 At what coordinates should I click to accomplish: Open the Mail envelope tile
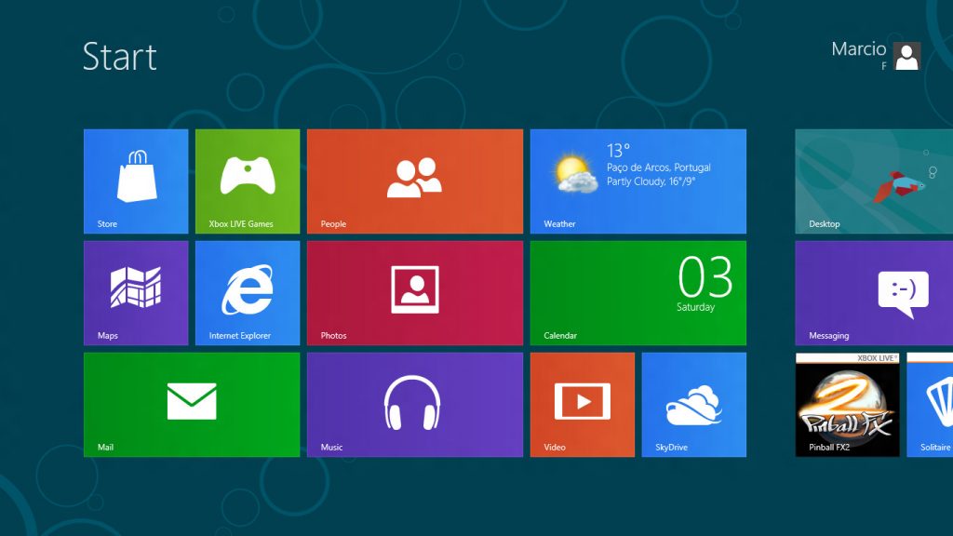point(192,405)
